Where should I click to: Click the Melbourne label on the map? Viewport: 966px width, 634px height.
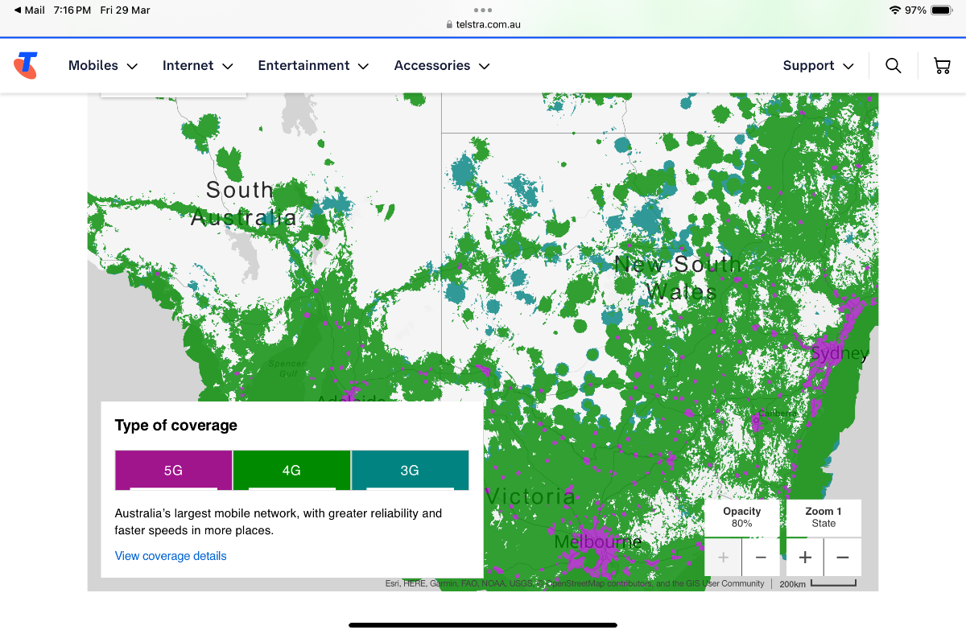[x=598, y=541]
